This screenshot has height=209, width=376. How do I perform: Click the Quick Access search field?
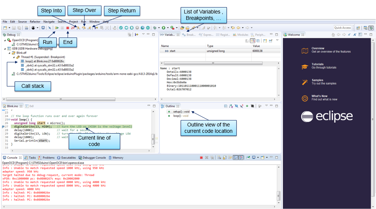pyautogui.click(x=343, y=28)
